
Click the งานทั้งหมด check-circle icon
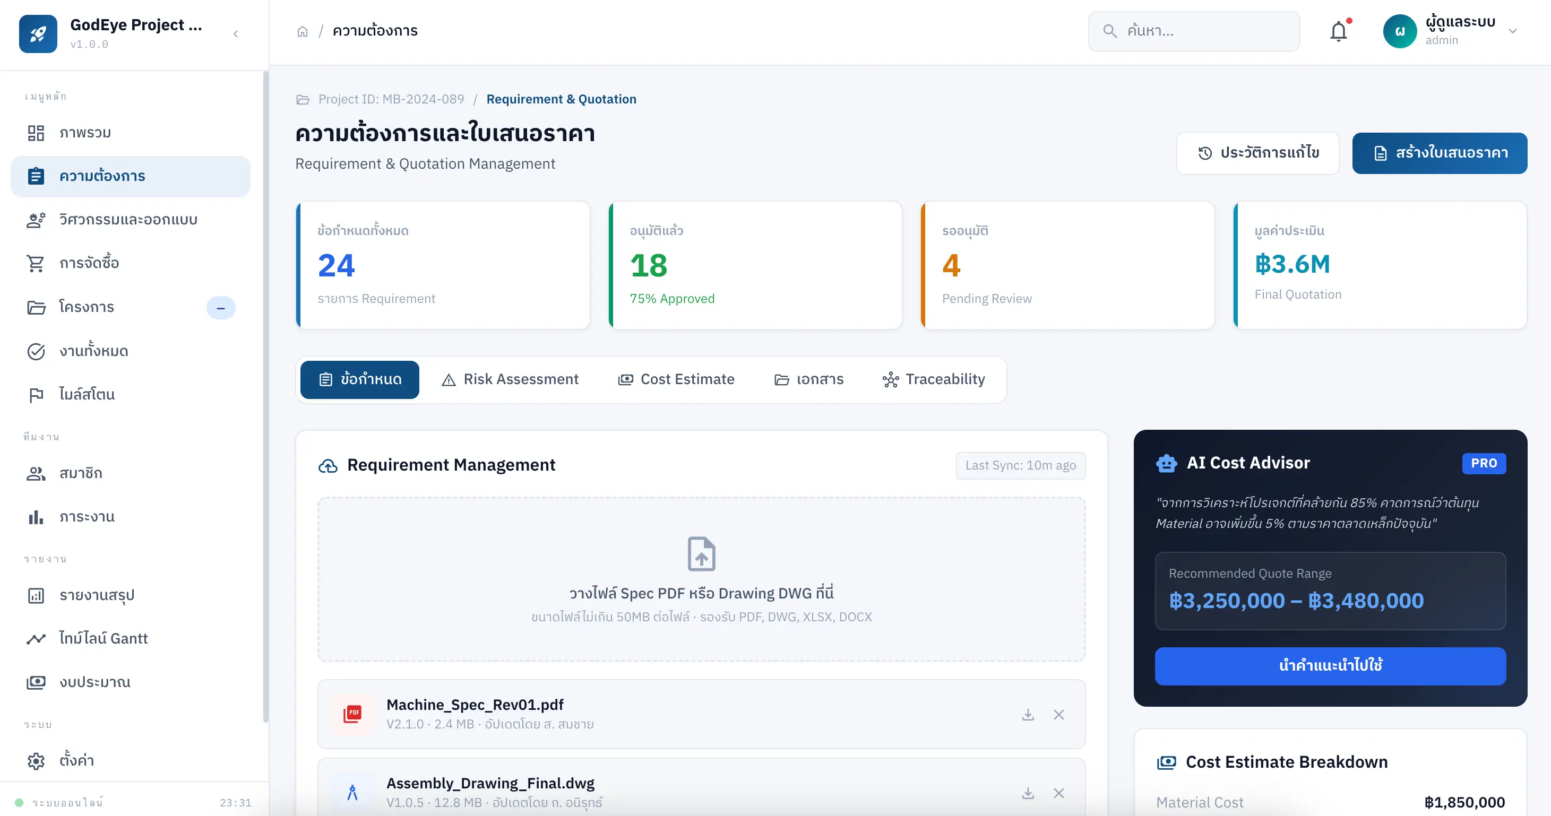[36, 351]
